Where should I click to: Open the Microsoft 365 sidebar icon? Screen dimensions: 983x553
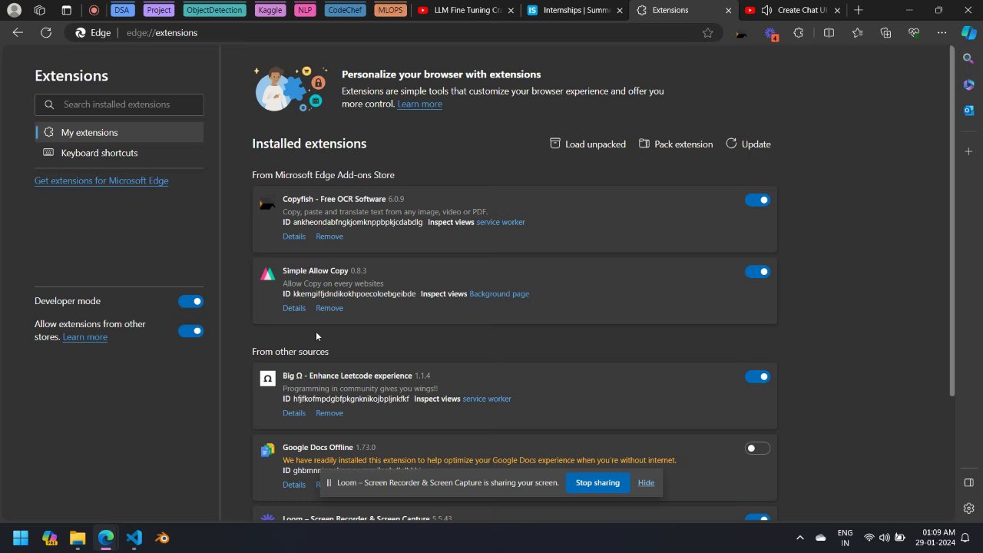968,84
